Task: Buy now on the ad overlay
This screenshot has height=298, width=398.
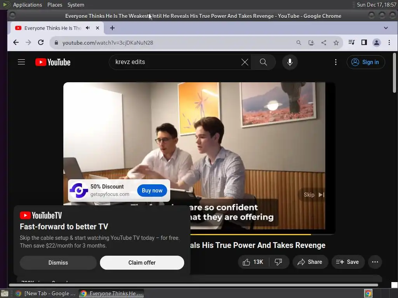Action: [152, 191]
